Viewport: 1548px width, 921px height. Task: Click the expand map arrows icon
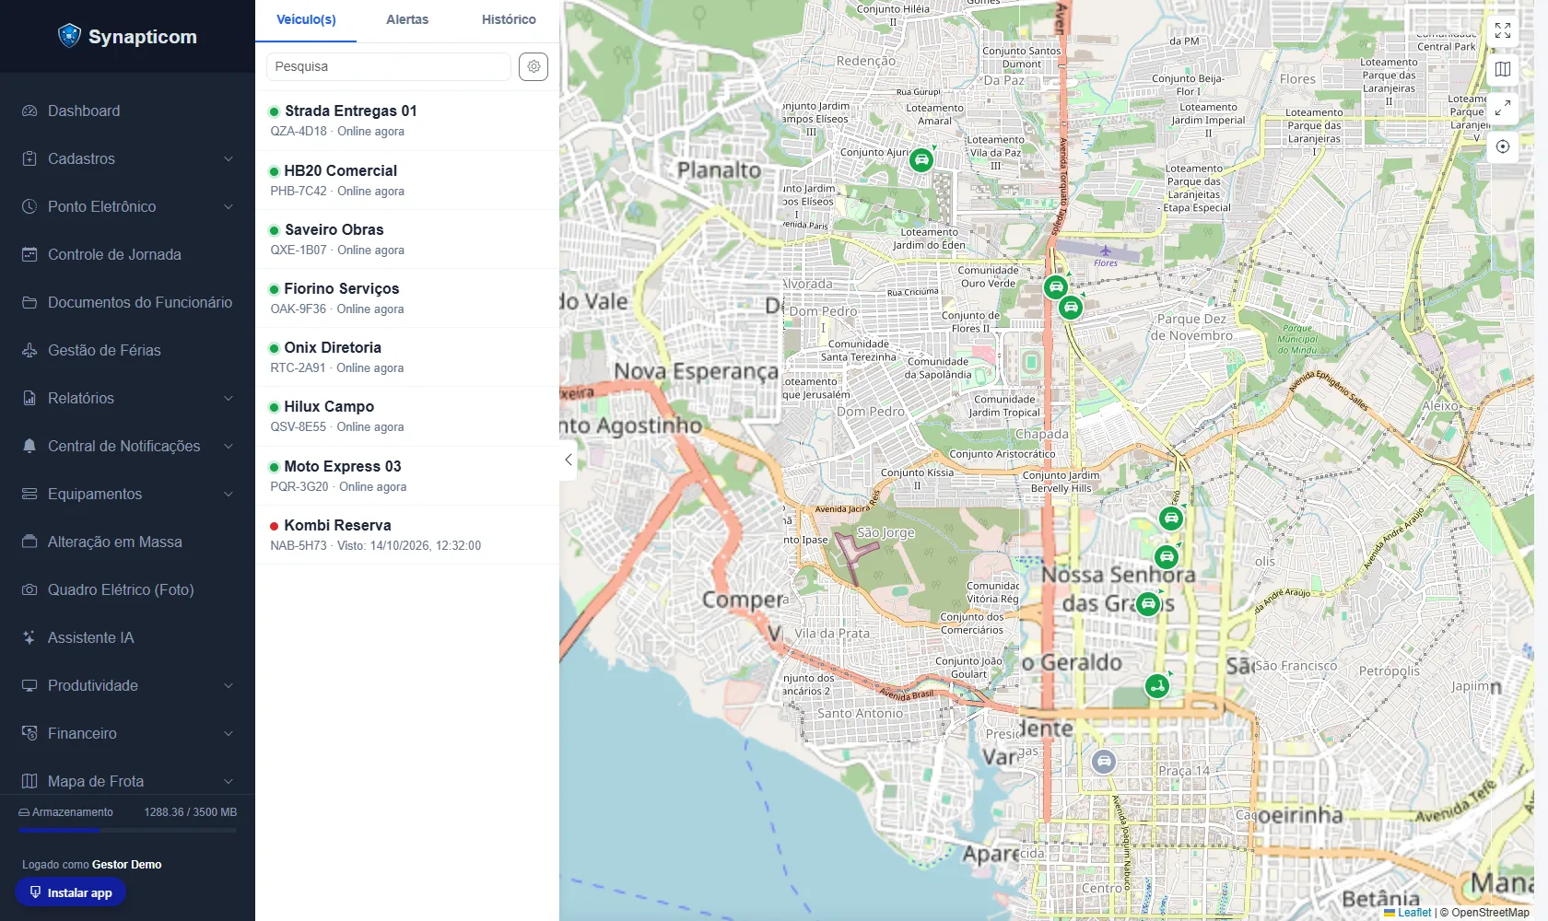pos(1503,108)
